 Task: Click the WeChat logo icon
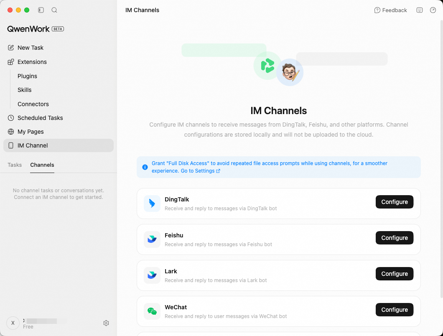tap(152, 311)
